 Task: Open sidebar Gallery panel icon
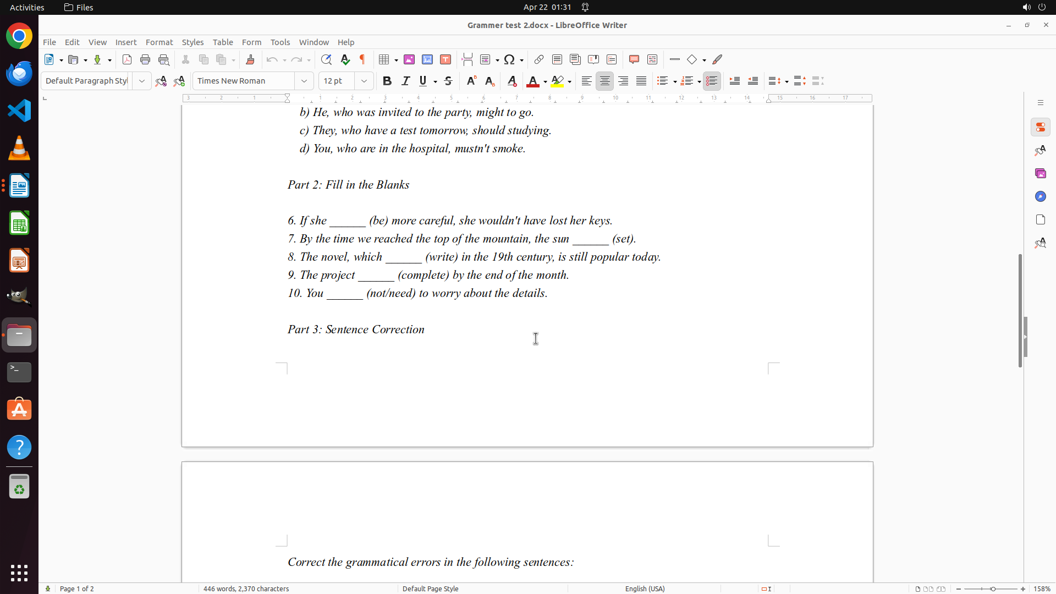[x=1040, y=173]
